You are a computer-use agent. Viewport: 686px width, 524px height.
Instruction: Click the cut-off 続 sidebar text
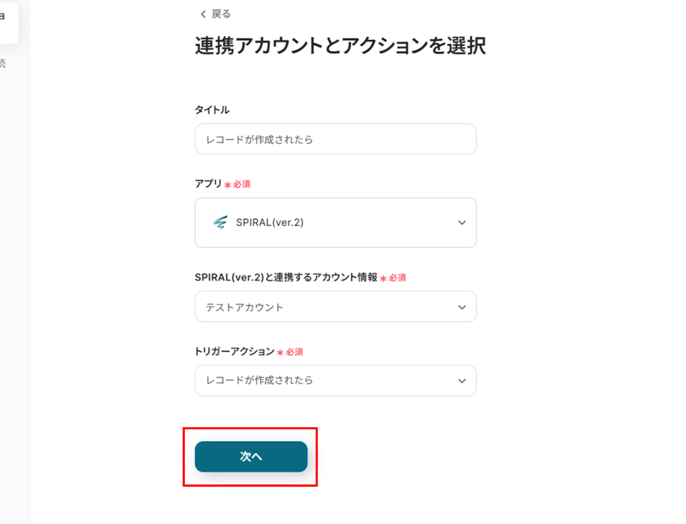click(x=3, y=64)
